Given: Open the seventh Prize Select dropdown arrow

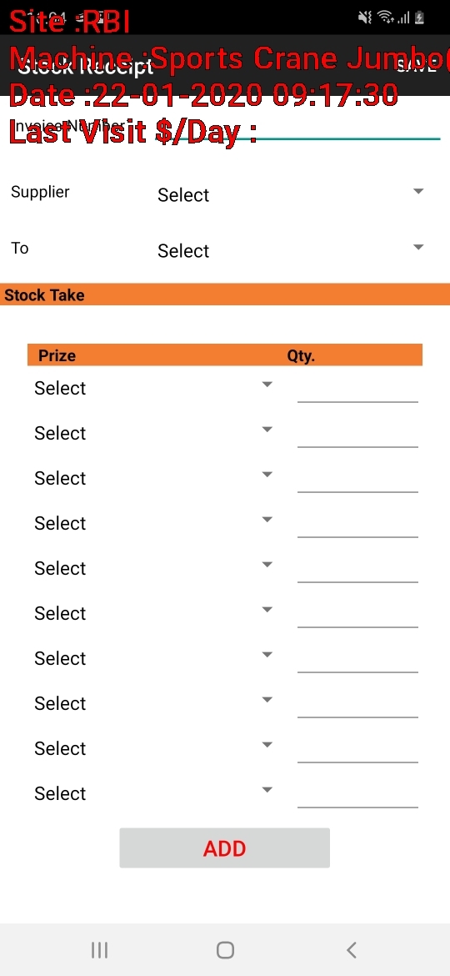Looking at the screenshot, I should (267, 655).
